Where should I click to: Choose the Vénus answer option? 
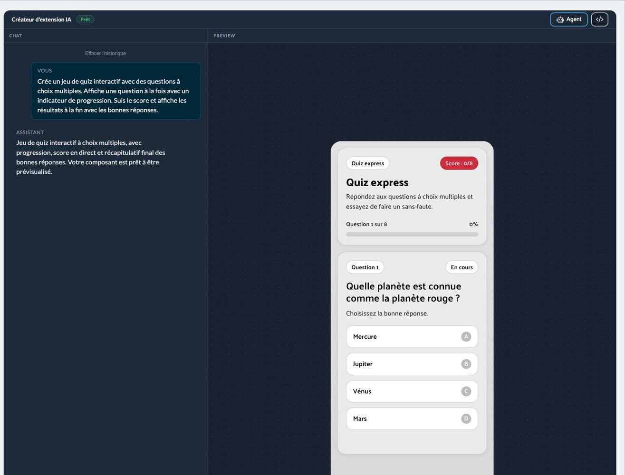coord(412,391)
